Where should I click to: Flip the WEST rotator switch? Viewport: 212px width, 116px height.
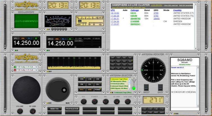tap(146, 87)
